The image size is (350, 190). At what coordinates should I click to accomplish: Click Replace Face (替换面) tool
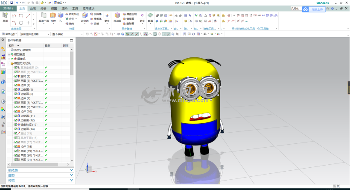[x=128, y=19]
